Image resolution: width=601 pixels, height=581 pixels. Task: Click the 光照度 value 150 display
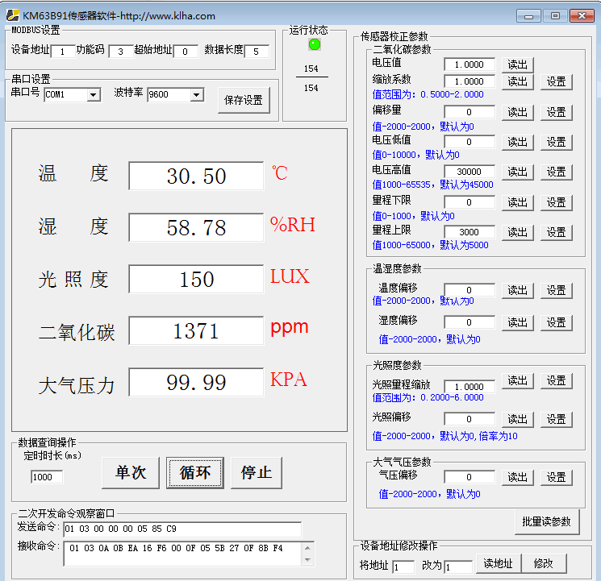[196, 279]
